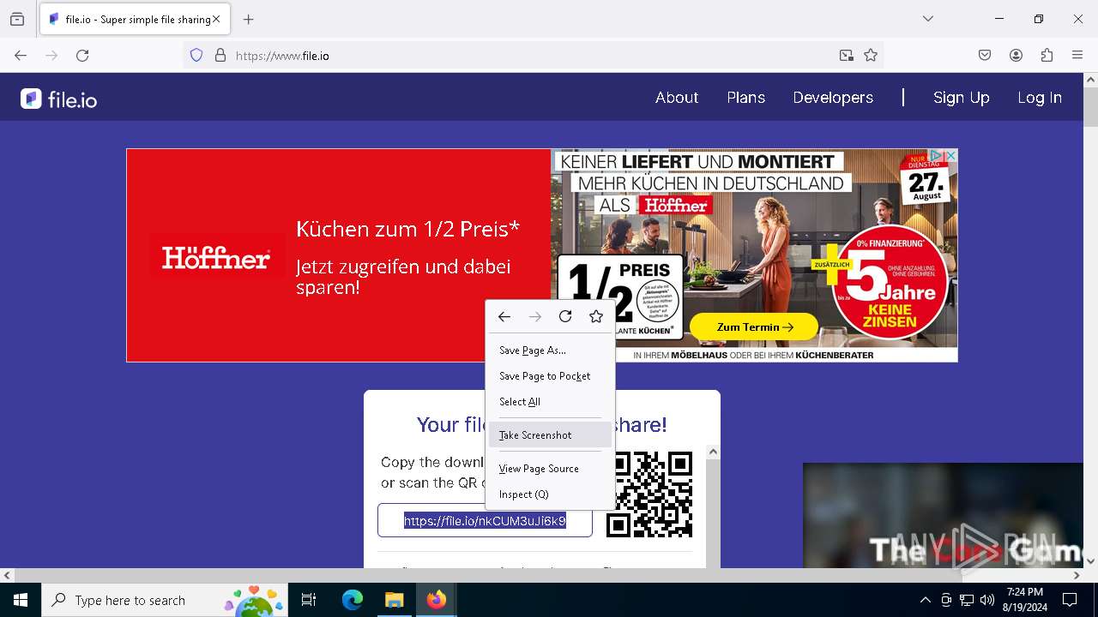
Task: Select Save Page to Pocket entry
Action: 550,376
